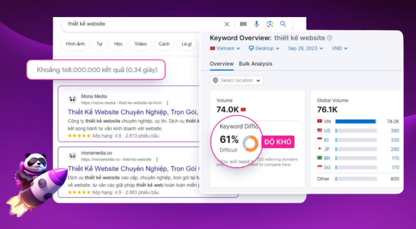This screenshot has height=229, width=416.
Task: Select the Học filter chip
Action: [x=118, y=44]
